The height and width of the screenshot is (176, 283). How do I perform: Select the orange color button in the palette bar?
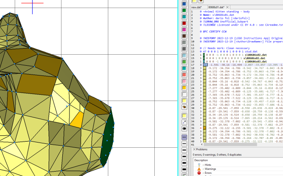pos(184,88)
